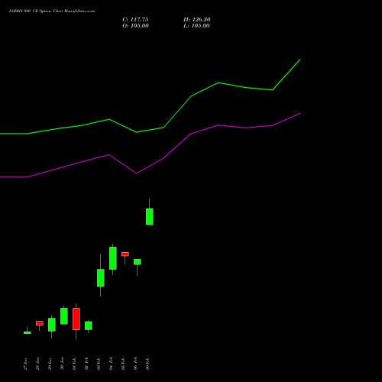Viewport: 382px width, 382px height.
Task: Click the green candle for 30 Jan
Action: coord(64,316)
